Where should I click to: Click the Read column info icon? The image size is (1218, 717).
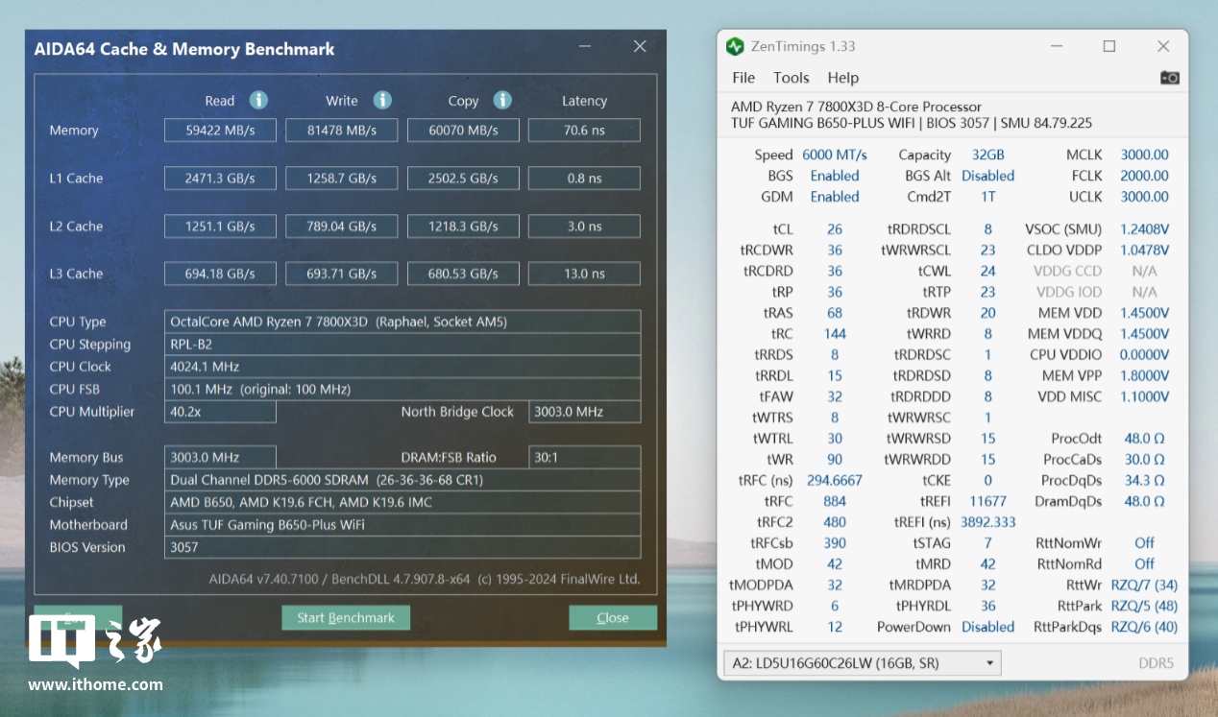point(258,101)
